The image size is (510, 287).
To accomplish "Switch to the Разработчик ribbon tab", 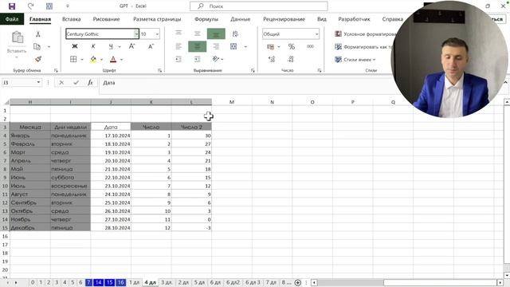I will click(x=354, y=19).
